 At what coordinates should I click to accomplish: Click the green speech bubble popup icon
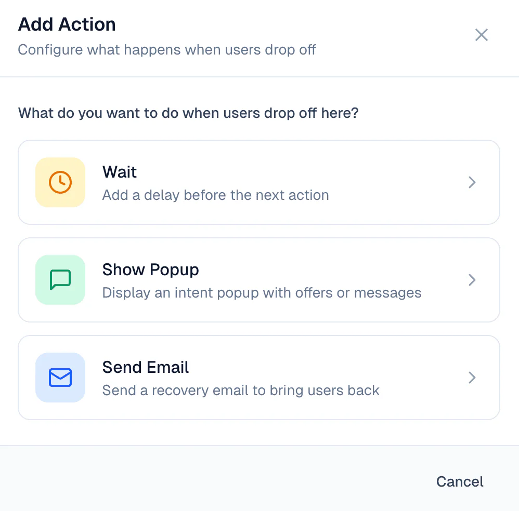point(60,280)
